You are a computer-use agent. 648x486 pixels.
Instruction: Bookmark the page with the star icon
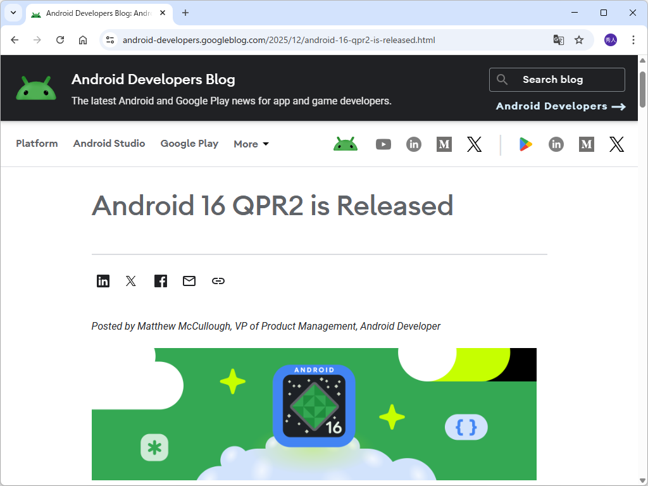tap(579, 40)
